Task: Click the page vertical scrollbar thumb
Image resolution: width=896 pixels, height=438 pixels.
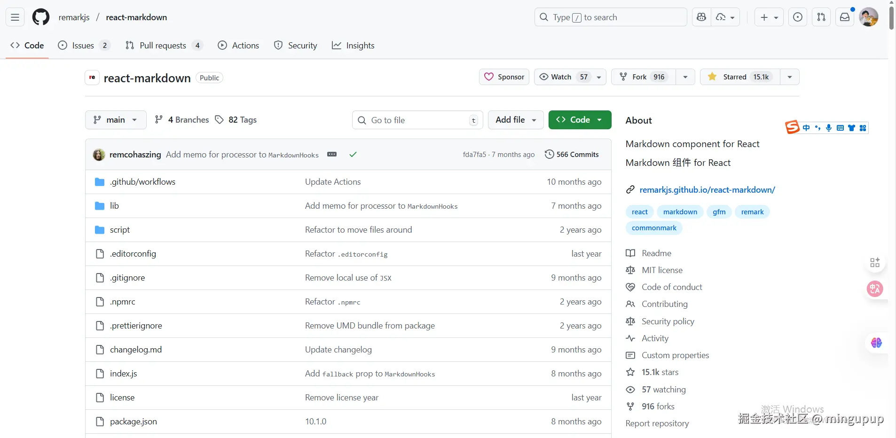Action: (x=891, y=18)
